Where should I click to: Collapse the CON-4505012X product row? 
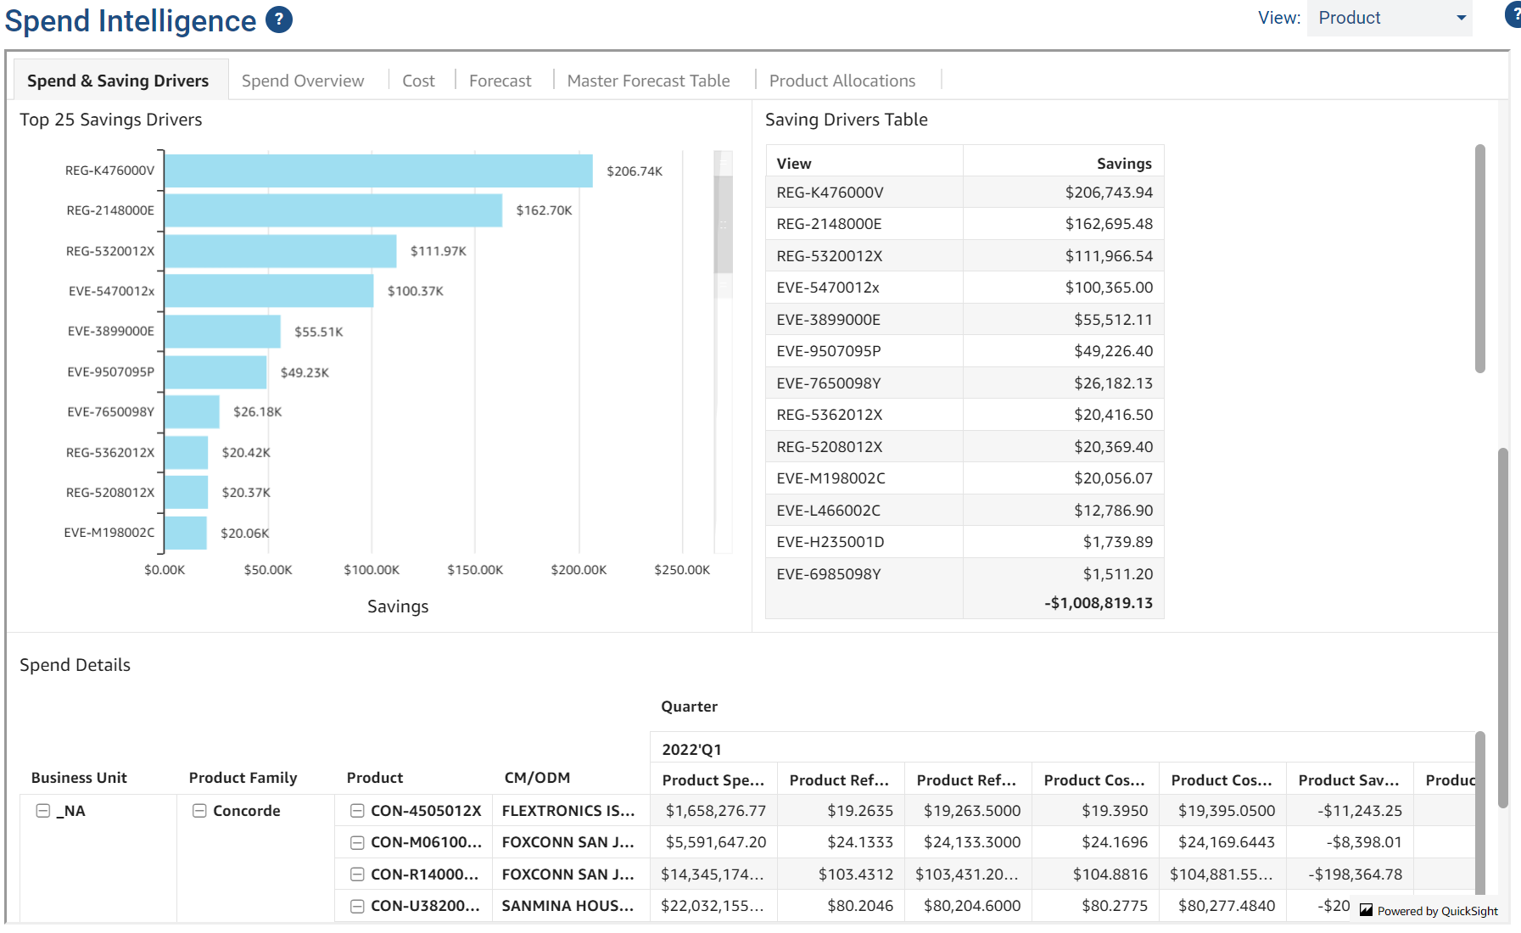click(357, 811)
